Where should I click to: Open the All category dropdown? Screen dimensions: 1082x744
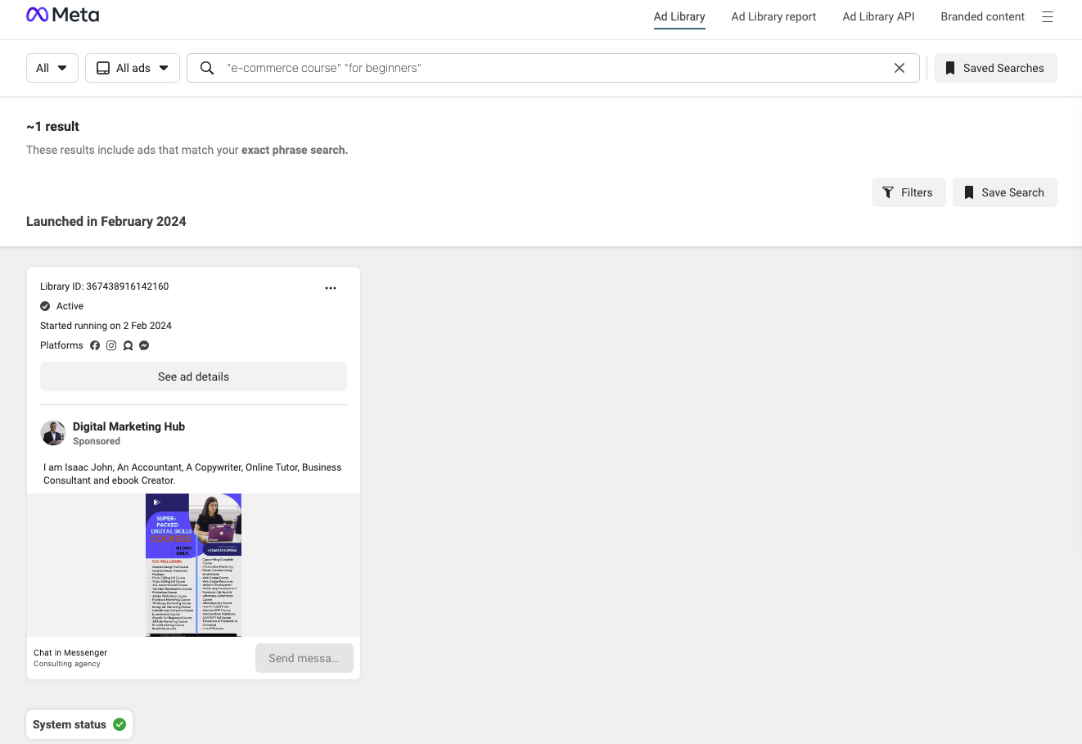52,68
